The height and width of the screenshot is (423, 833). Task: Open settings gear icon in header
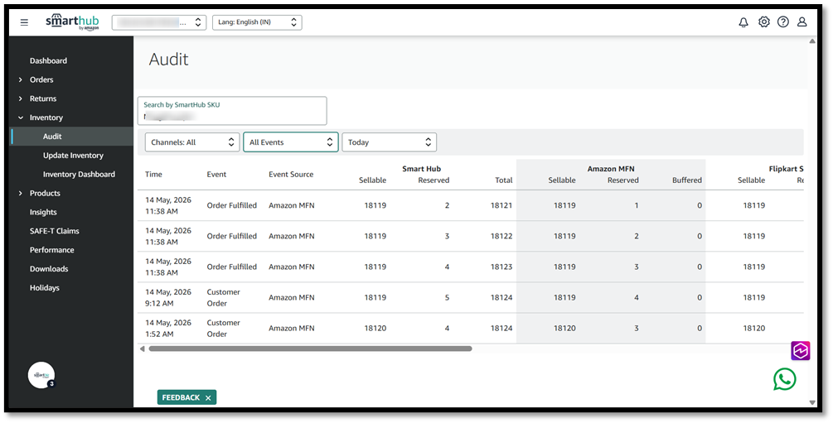[763, 22]
